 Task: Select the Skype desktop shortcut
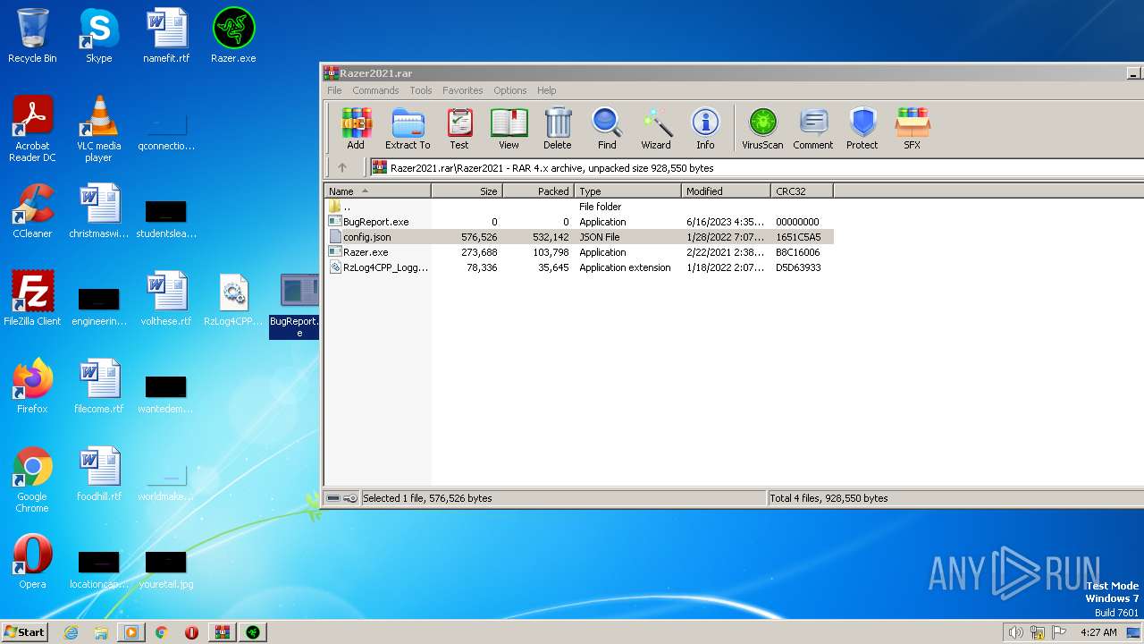pyautogui.click(x=98, y=36)
